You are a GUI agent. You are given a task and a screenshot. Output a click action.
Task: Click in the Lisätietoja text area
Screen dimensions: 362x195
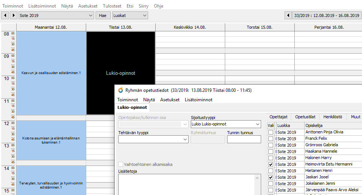click(189, 184)
